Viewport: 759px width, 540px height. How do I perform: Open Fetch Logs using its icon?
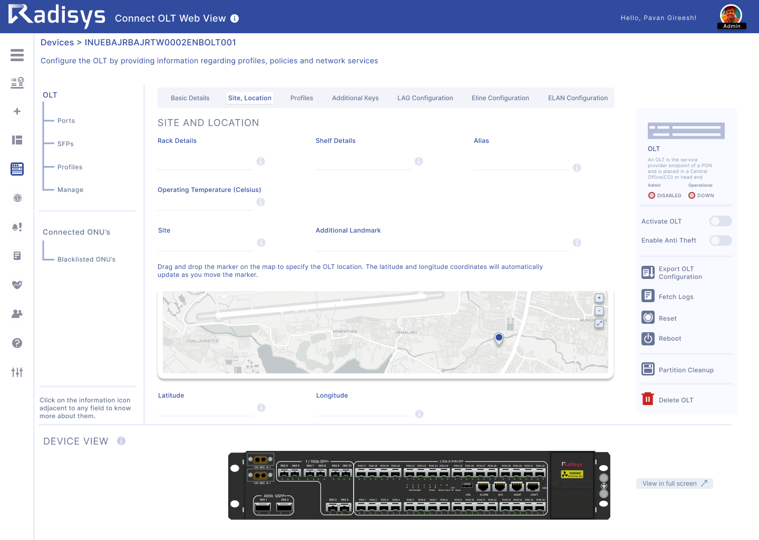[x=648, y=296]
